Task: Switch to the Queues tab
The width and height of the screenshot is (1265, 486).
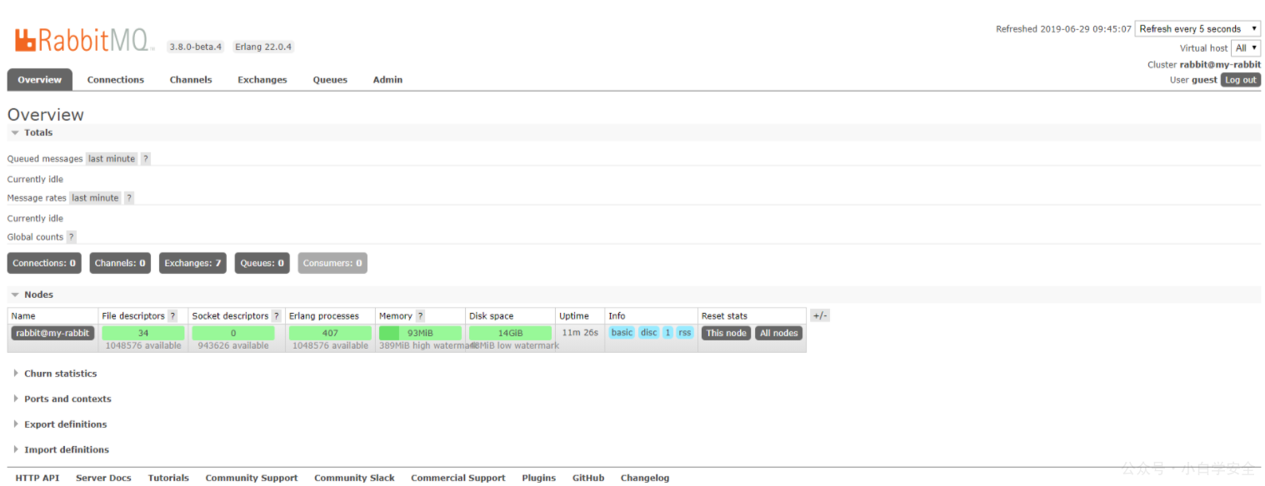Action: pyautogui.click(x=330, y=80)
